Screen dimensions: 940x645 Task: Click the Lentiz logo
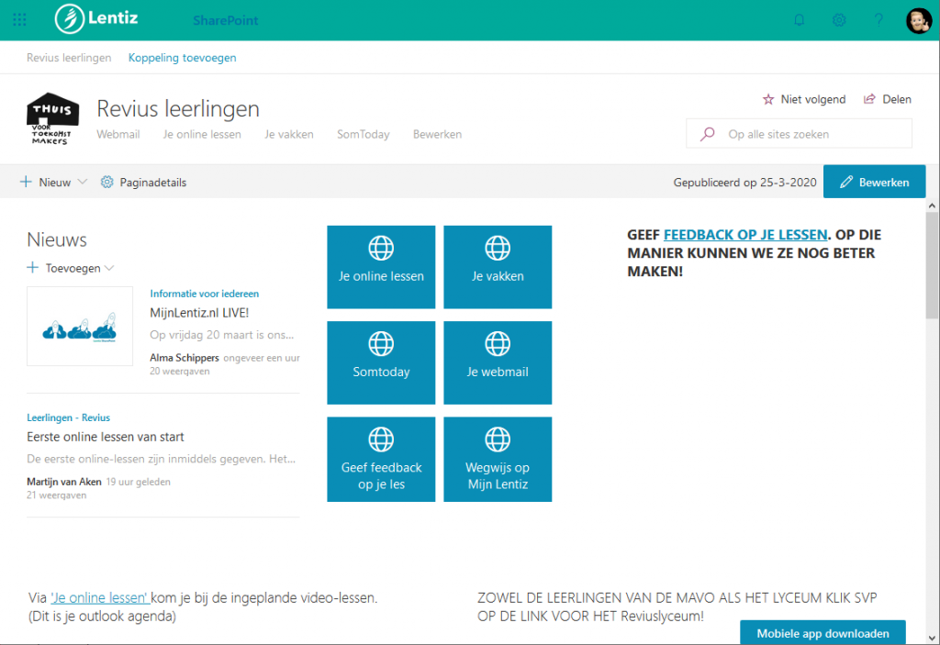click(x=96, y=18)
